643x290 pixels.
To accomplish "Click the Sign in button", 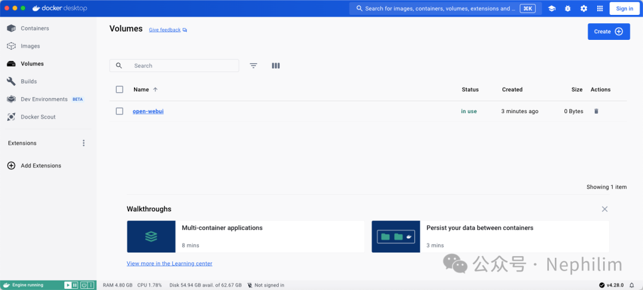I will (625, 8).
